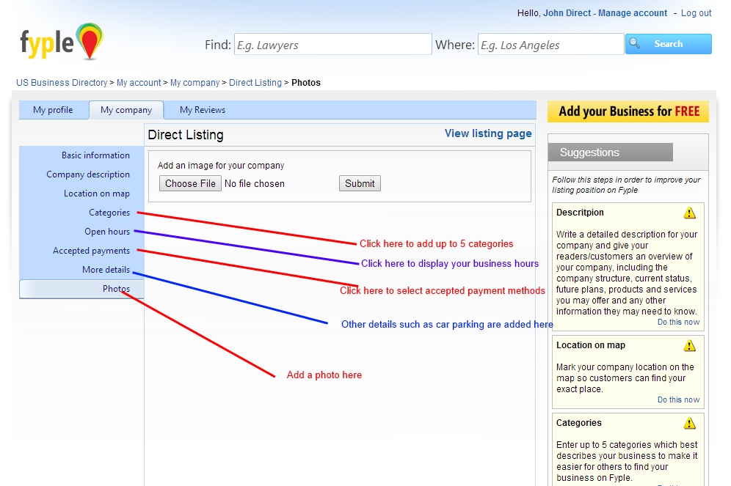
Task: Click the Add an image for your company label
Action: point(221,165)
